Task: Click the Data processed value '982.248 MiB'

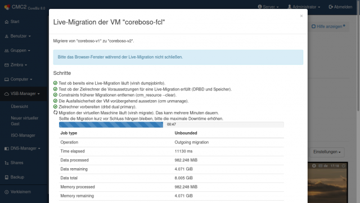Action: click(186, 160)
